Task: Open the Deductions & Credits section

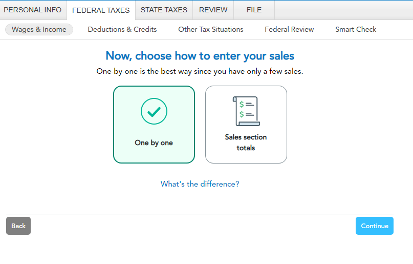Action: [x=122, y=30]
